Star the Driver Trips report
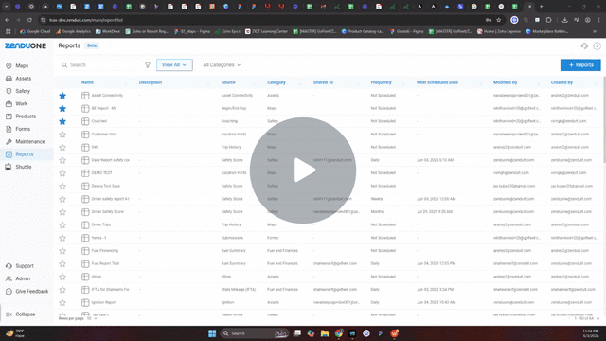 coord(62,225)
